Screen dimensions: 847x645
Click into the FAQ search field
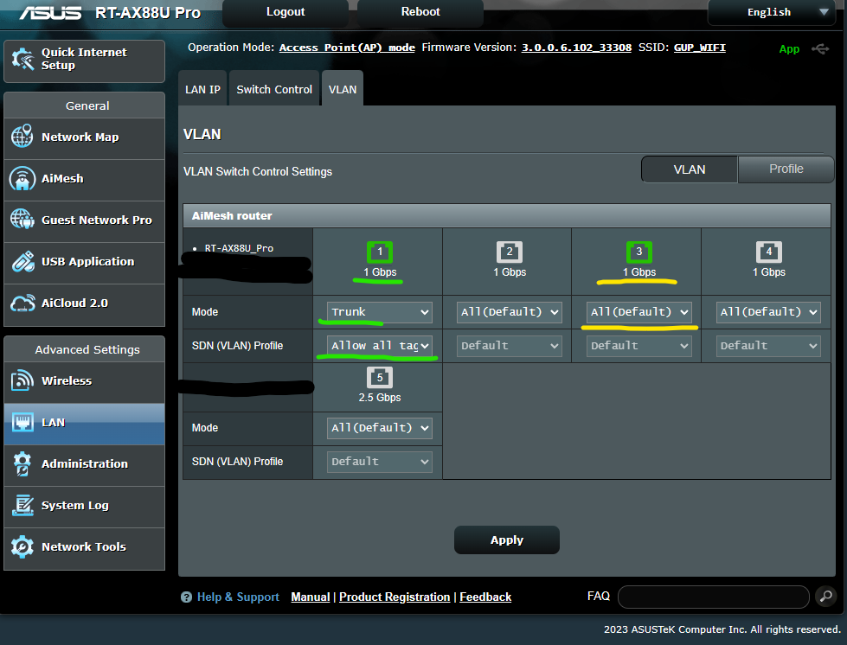tap(713, 597)
